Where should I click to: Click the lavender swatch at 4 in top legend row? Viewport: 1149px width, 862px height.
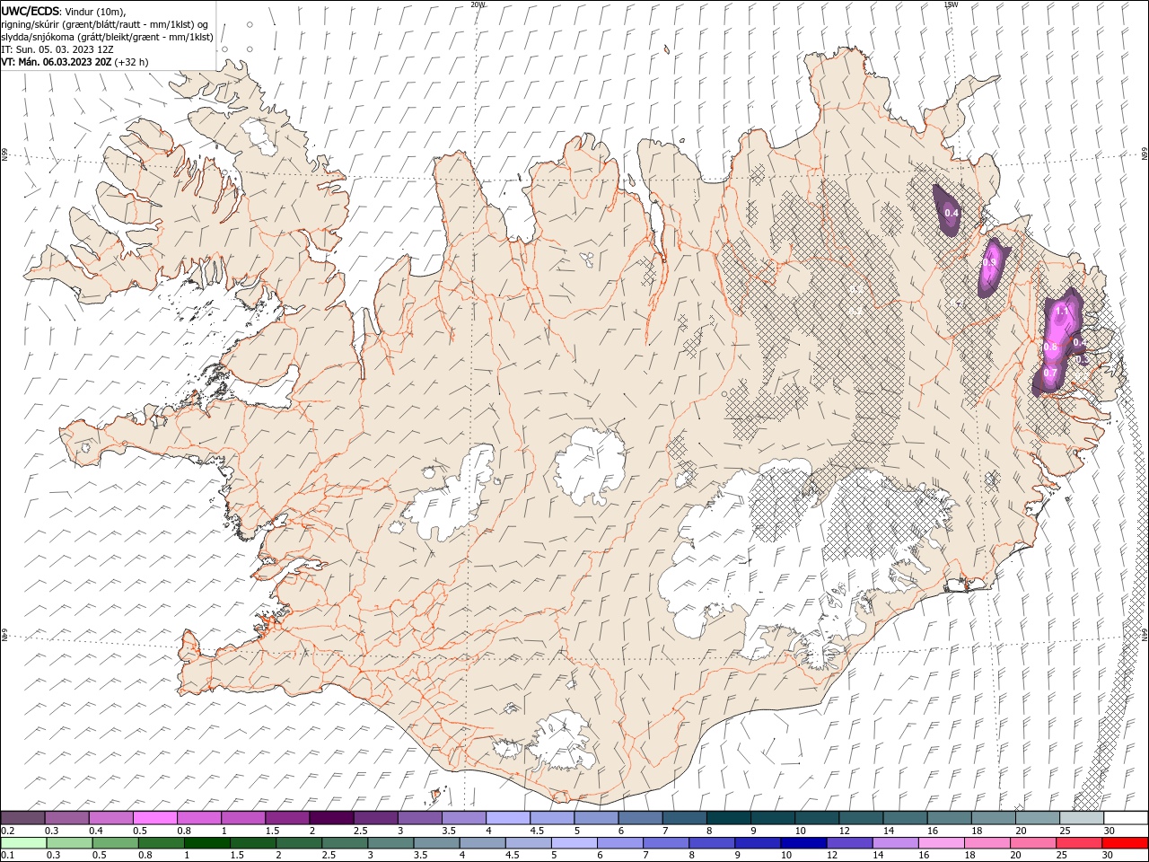pos(508,818)
